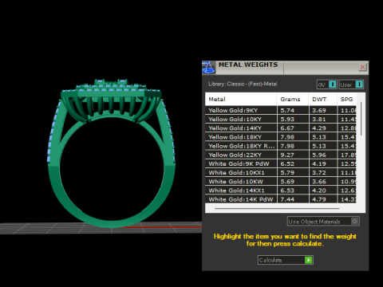Select the Yellow Gold:10KY row
383x287 pixels.
pyautogui.click(x=281, y=120)
